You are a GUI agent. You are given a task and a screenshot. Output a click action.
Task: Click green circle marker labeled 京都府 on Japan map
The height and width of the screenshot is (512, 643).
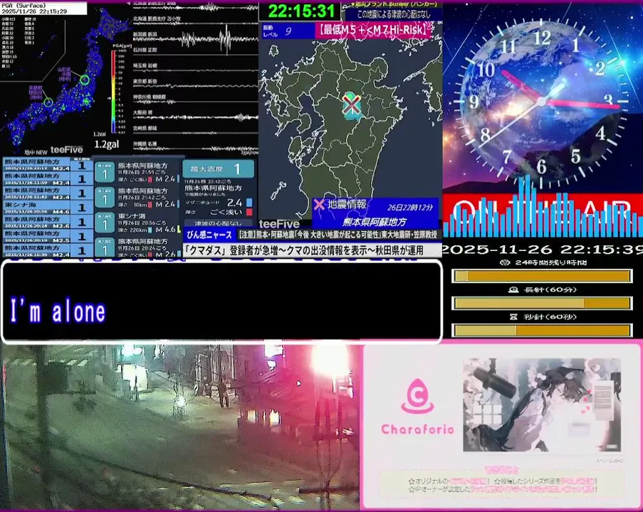coord(48,102)
